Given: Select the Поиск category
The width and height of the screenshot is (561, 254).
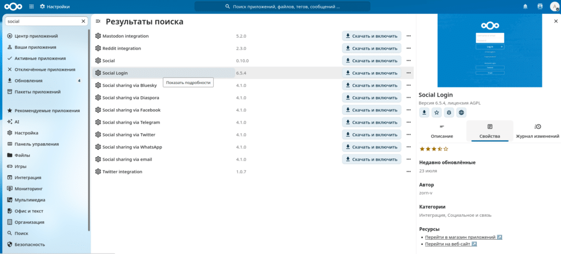Looking at the screenshot, I should click(45, 233).
